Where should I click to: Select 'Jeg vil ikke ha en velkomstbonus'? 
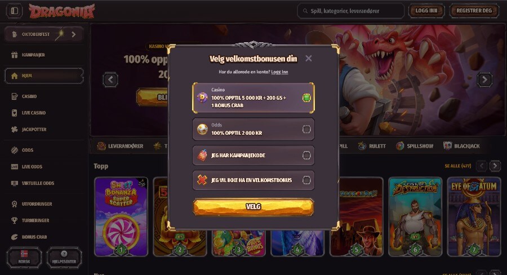[253, 180]
